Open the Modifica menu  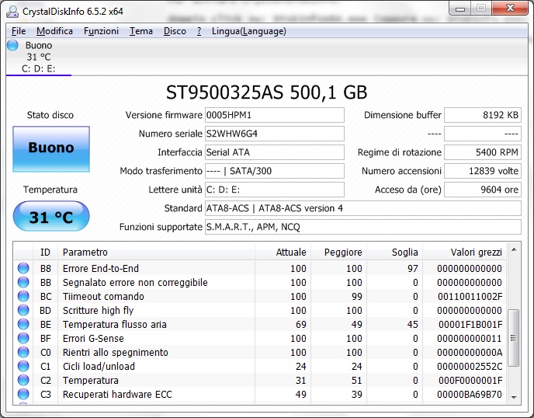[x=54, y=31]
